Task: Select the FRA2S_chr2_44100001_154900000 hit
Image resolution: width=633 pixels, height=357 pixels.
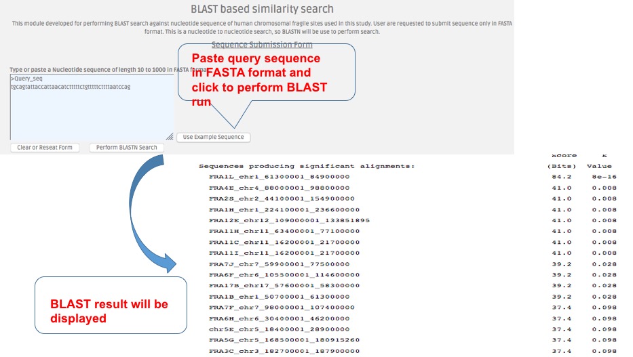Action: [282, 198]
